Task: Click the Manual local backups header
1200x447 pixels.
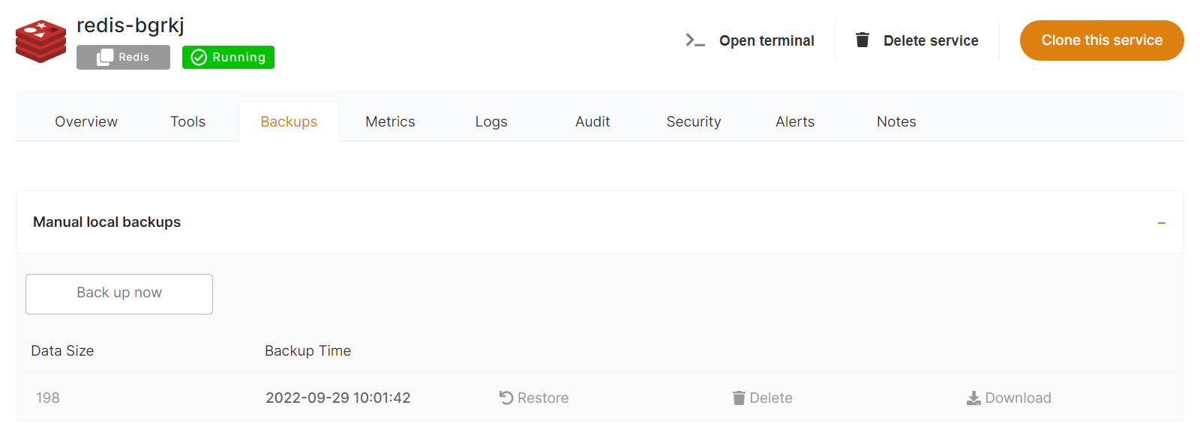Action: click(107, 222)
